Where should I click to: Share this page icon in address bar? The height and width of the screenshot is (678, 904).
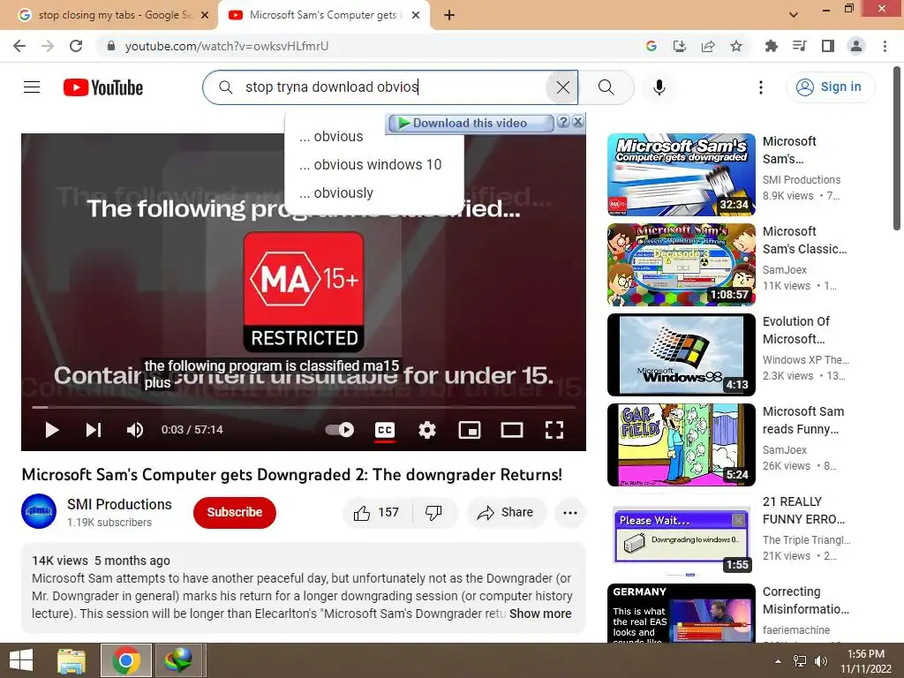(708, 46)
